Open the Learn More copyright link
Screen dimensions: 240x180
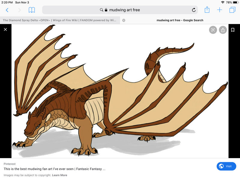point(59,175)
